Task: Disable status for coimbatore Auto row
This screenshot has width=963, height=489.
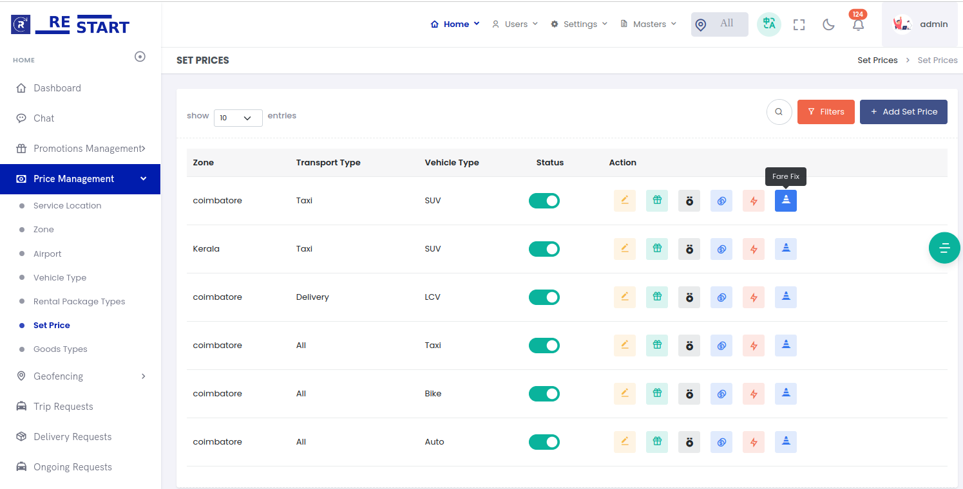Action: pyautogui.click(x=544, y=442)
